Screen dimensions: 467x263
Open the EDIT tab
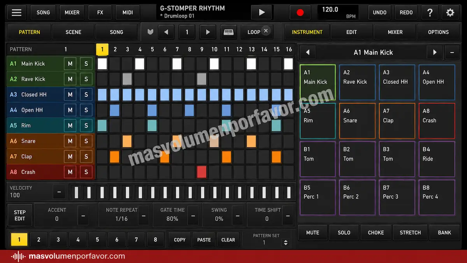[x=351, y=32]
